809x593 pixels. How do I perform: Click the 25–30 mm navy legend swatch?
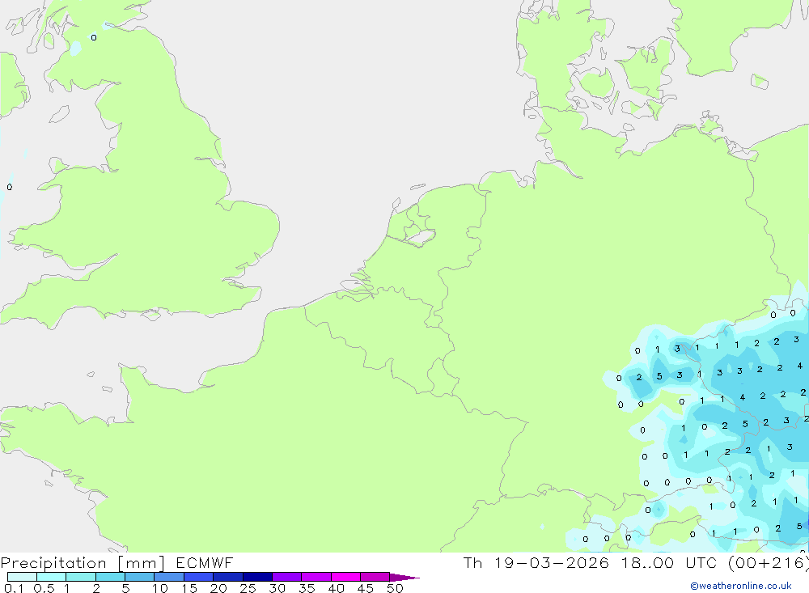click(x=257, y=577)
